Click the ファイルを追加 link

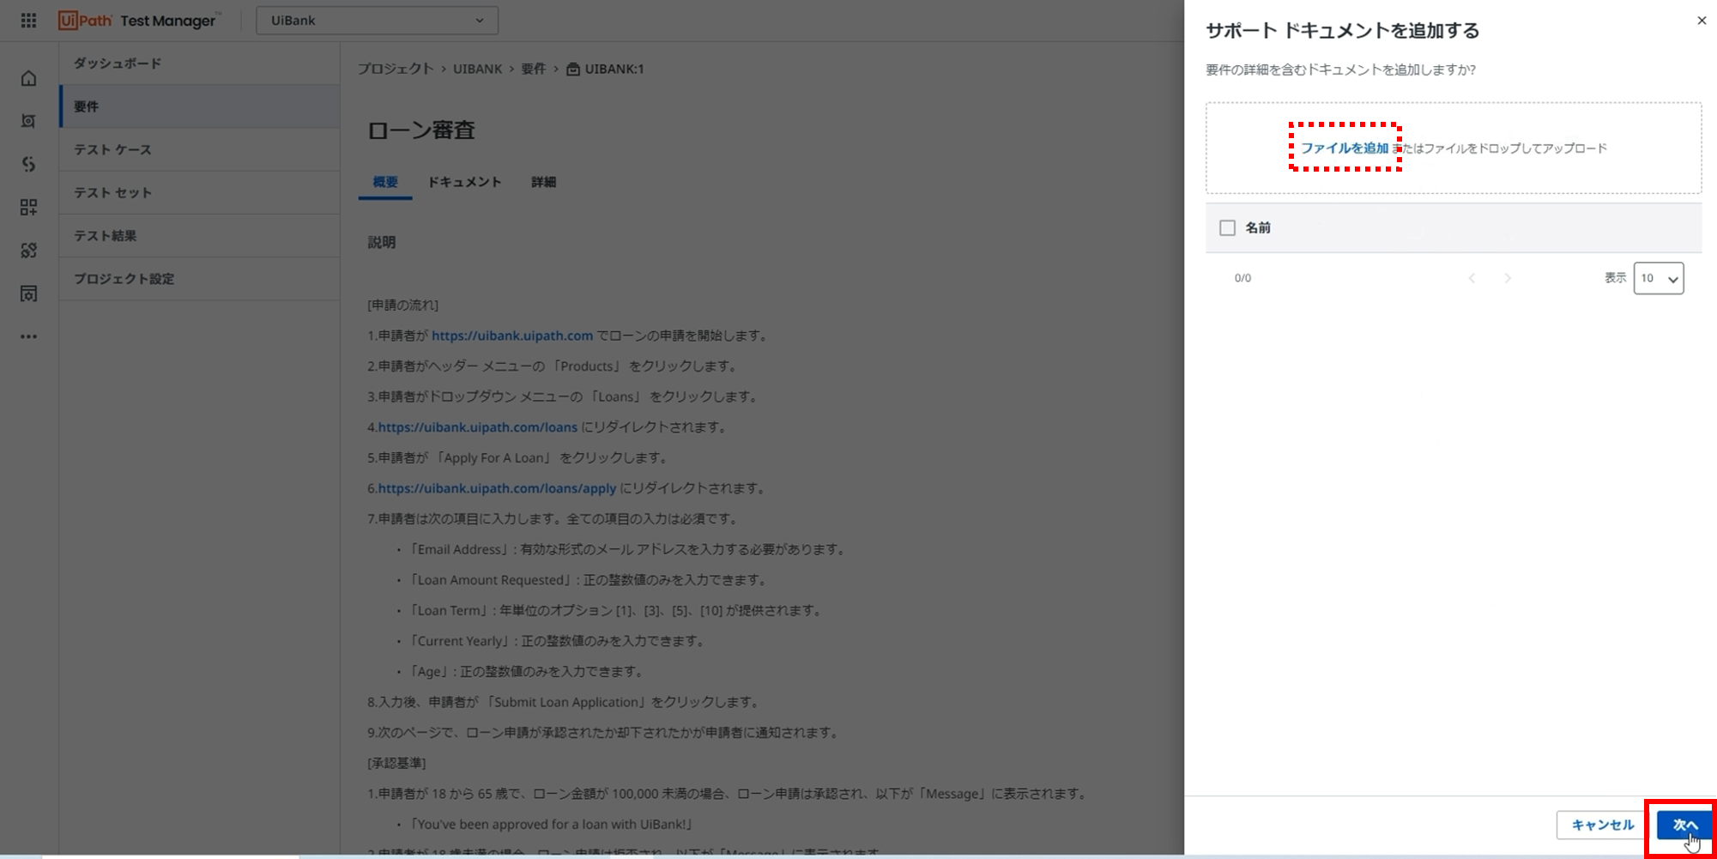[x=1344, y=148]
